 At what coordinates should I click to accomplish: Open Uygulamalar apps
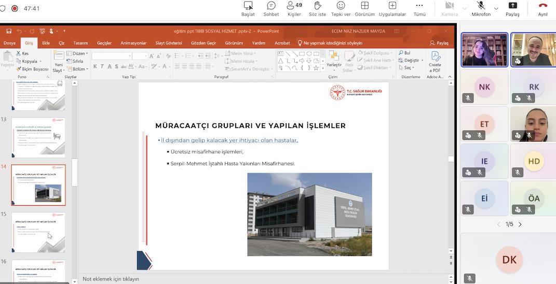tap(392, 9)
